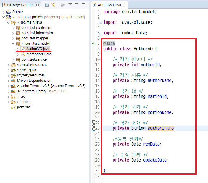Select MemberVO.java in the tree
208x183 pixels.
[39, 54]
